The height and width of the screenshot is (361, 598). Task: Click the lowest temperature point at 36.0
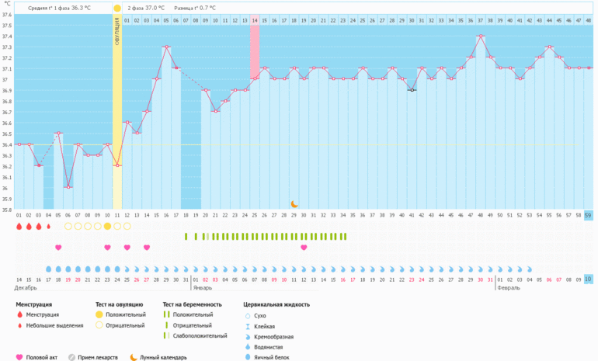click(x=68, y=187)
